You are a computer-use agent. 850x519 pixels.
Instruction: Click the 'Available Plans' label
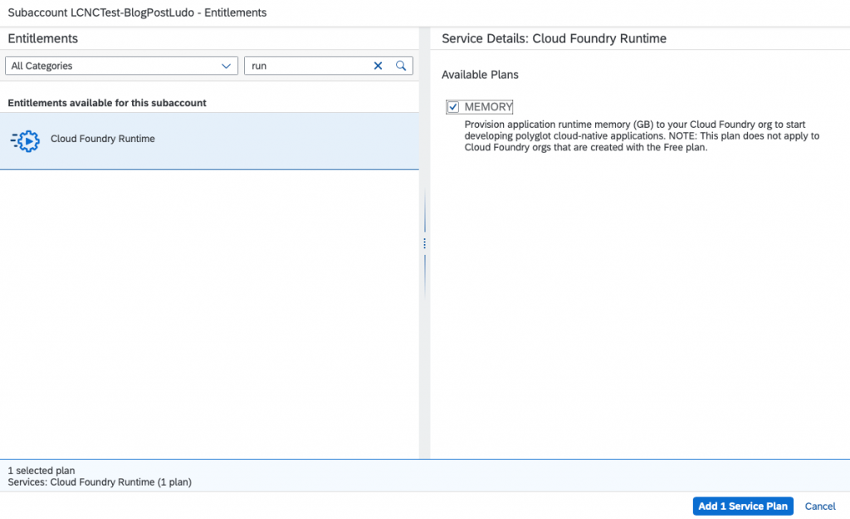[x=480, y=75]
